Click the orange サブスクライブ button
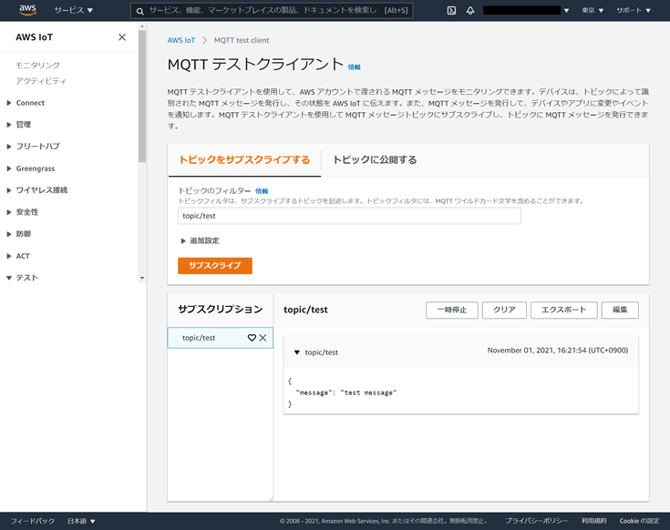The image size is (670, 530). [215, 265]
